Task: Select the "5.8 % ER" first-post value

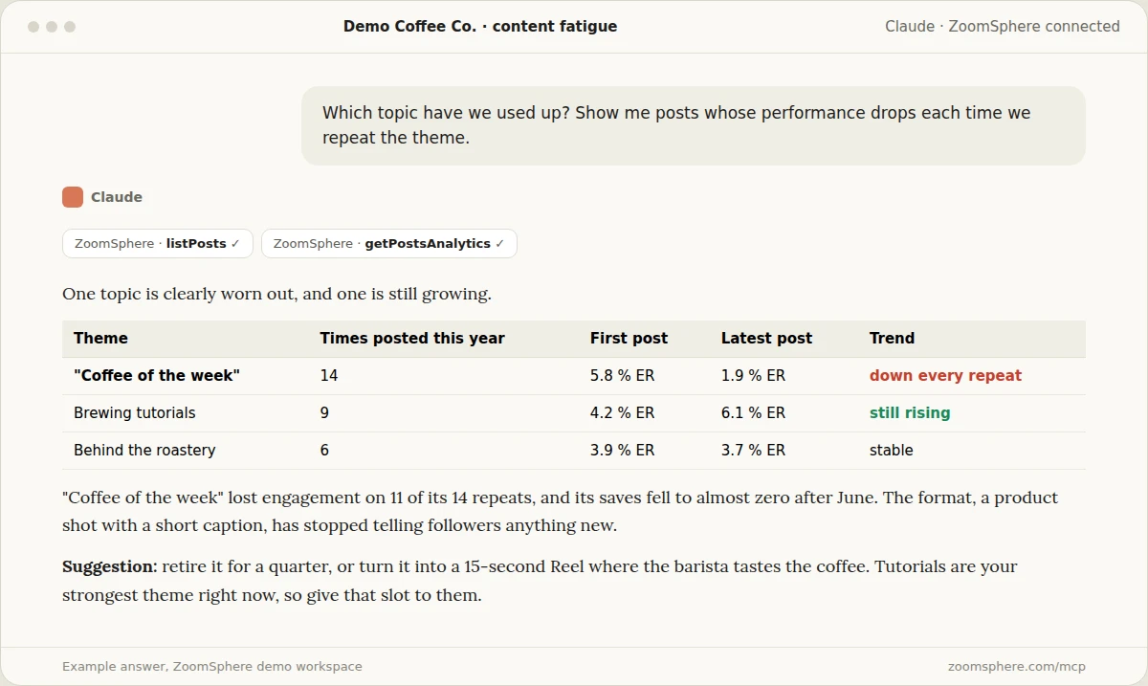Action: click(x=623, y=376)
